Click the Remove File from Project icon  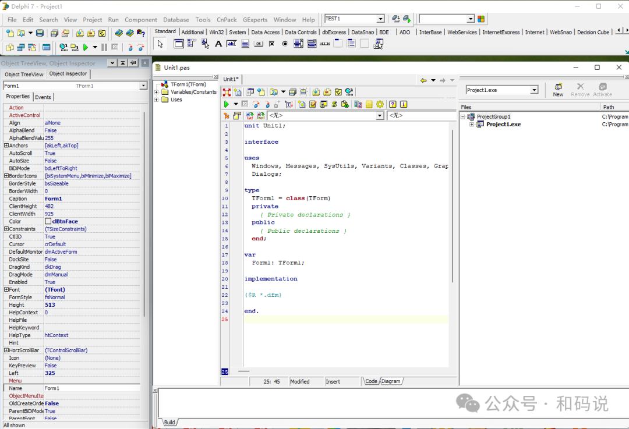[91, 33]
